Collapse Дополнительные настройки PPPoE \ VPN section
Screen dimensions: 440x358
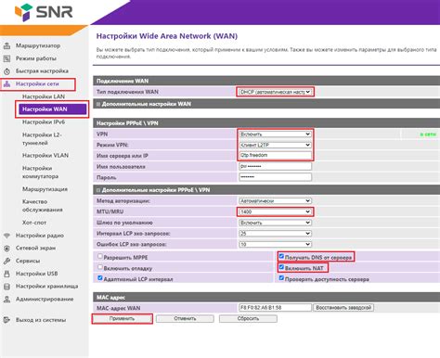98,190
